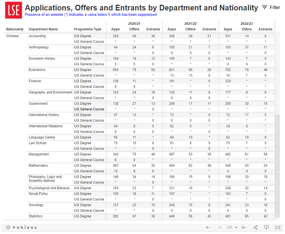This screenshot has height=234, width=285.
Task: Share the dashboard via share icon
Action: [255, 227]
